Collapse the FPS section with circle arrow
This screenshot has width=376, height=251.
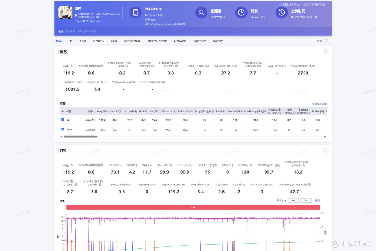[x=326, y=151]
